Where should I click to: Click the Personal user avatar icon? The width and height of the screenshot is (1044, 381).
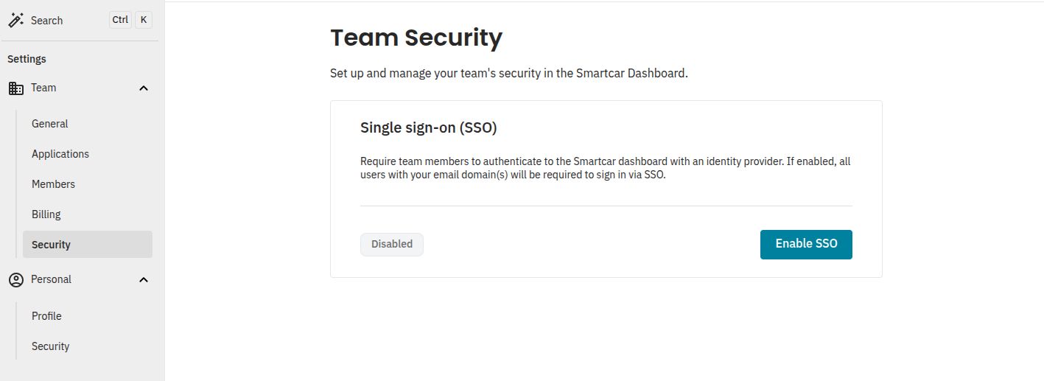pyautogui.click(x=15, y=280)
